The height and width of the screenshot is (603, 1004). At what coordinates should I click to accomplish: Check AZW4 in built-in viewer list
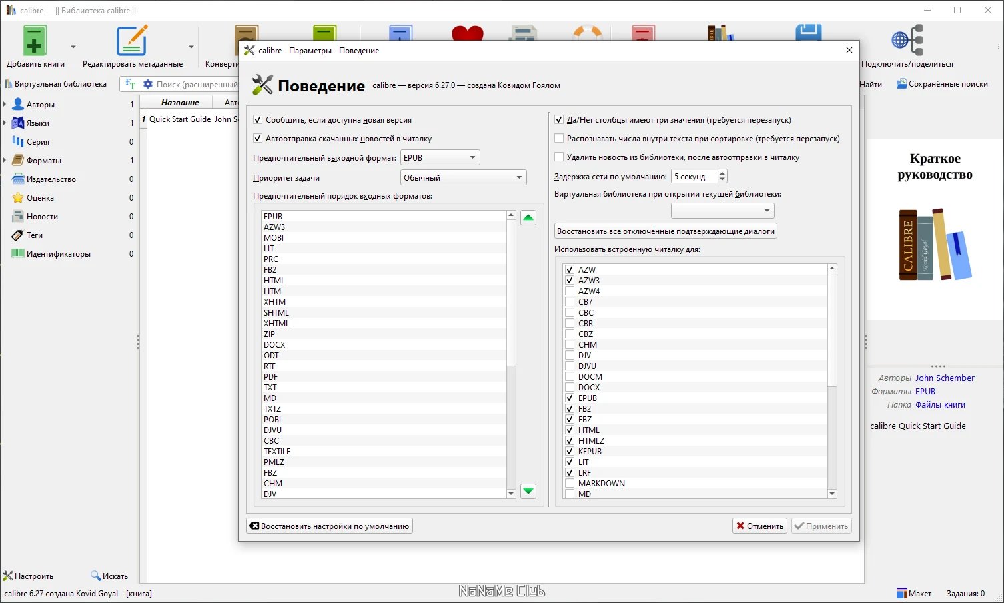pyautogui.click(x=570, y=291)
